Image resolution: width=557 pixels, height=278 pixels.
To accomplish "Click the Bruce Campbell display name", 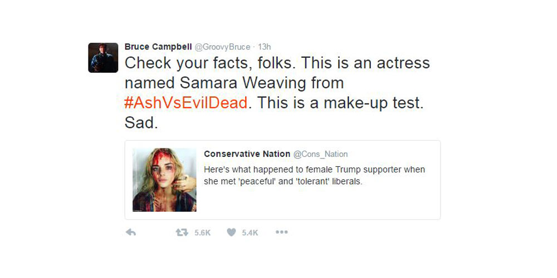I will [158, 47].
